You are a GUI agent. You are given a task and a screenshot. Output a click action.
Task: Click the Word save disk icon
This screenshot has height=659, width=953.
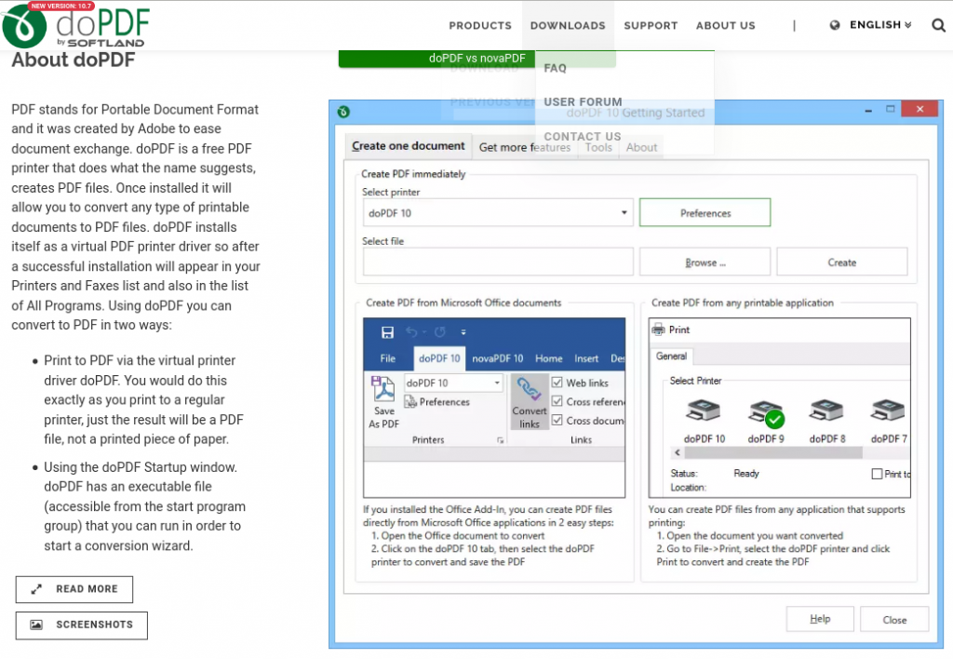point(387,332)
